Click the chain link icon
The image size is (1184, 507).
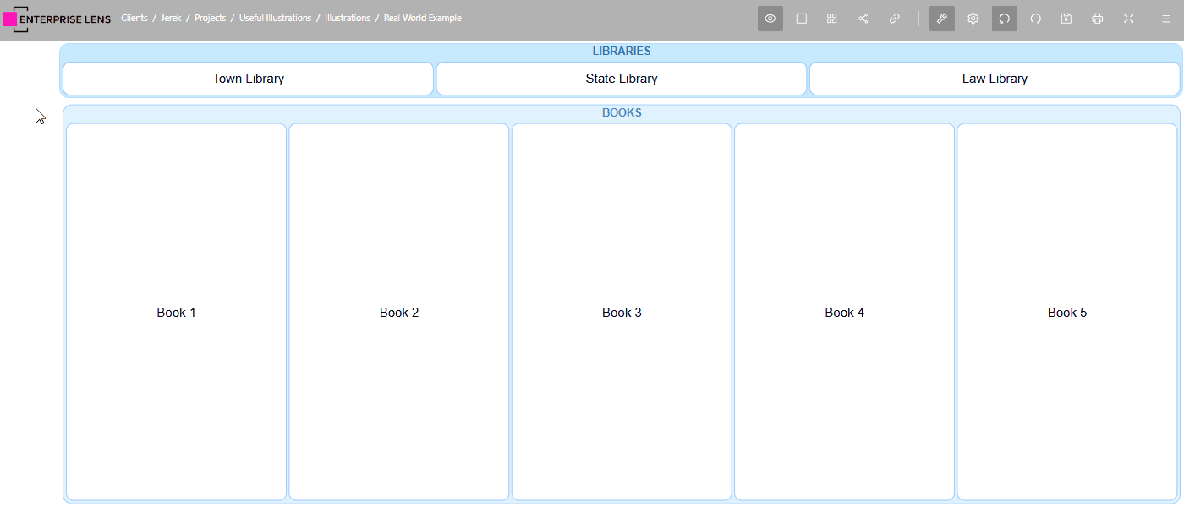894,19
